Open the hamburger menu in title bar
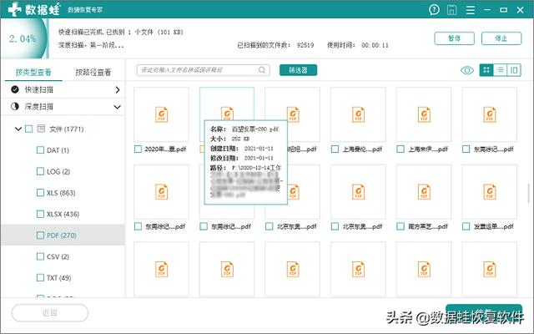Image resolution: width=534 pixels, height=334 pixels. tap(471, 9)
